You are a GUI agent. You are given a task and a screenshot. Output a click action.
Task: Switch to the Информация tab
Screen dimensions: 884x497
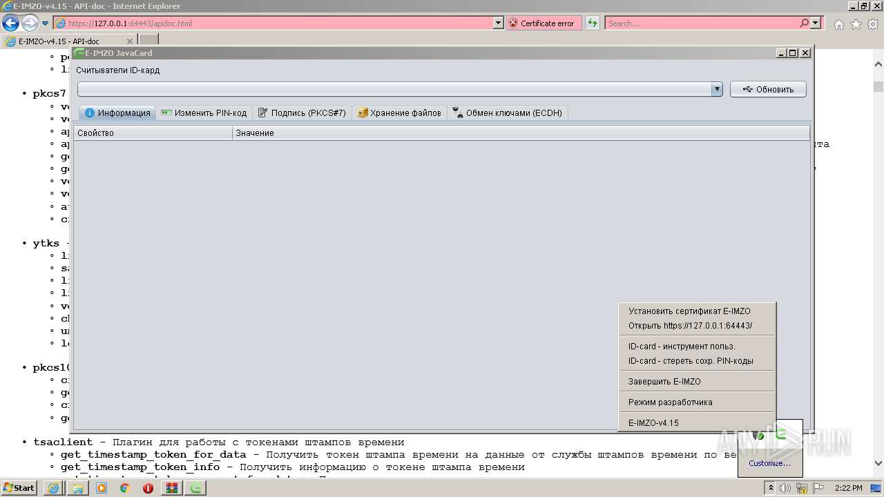click(117, 113)
